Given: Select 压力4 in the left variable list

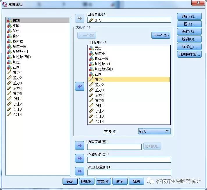Looking at the screenshot, I should [x=38, y=88].
